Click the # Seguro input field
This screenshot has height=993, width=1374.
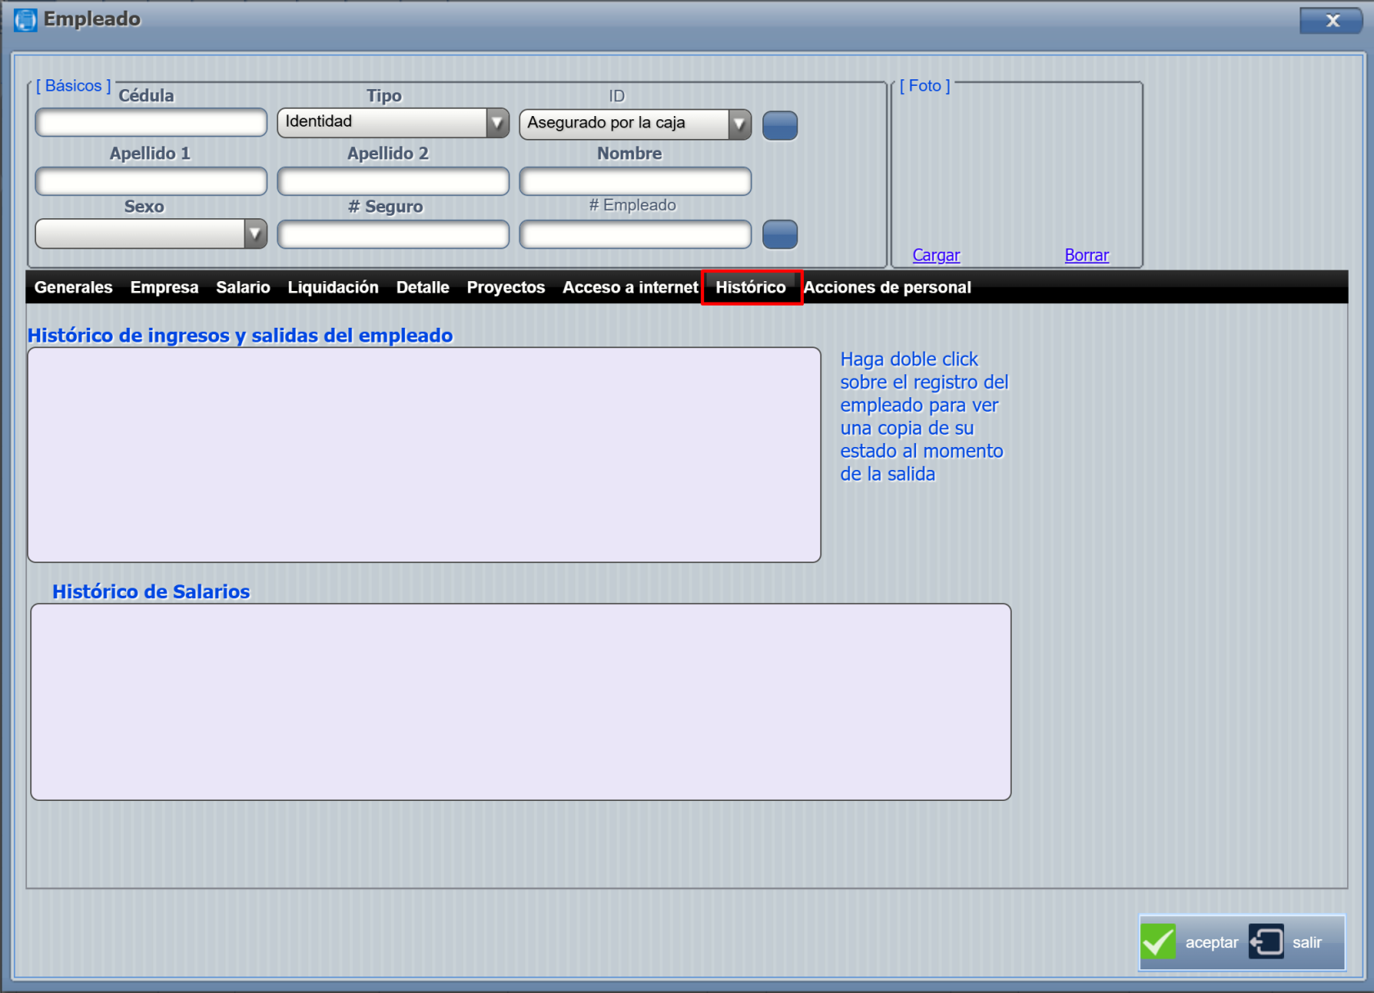393,235
